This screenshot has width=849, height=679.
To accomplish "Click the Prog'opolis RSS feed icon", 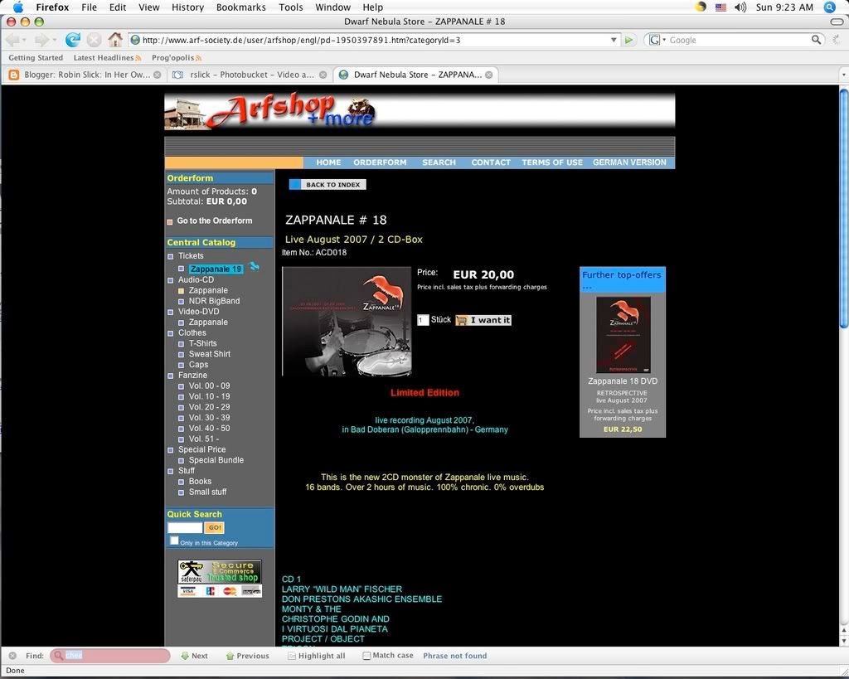I will click(x=198, y=58).
